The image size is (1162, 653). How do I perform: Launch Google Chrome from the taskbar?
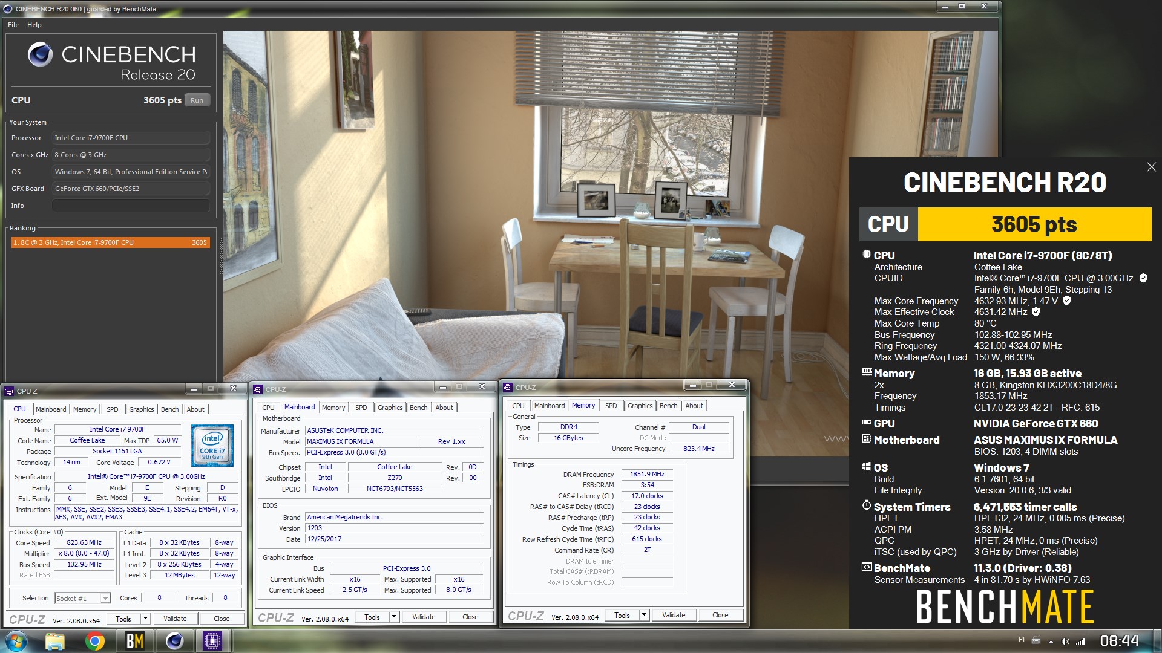pyautogui.click(x=94, y=641)
